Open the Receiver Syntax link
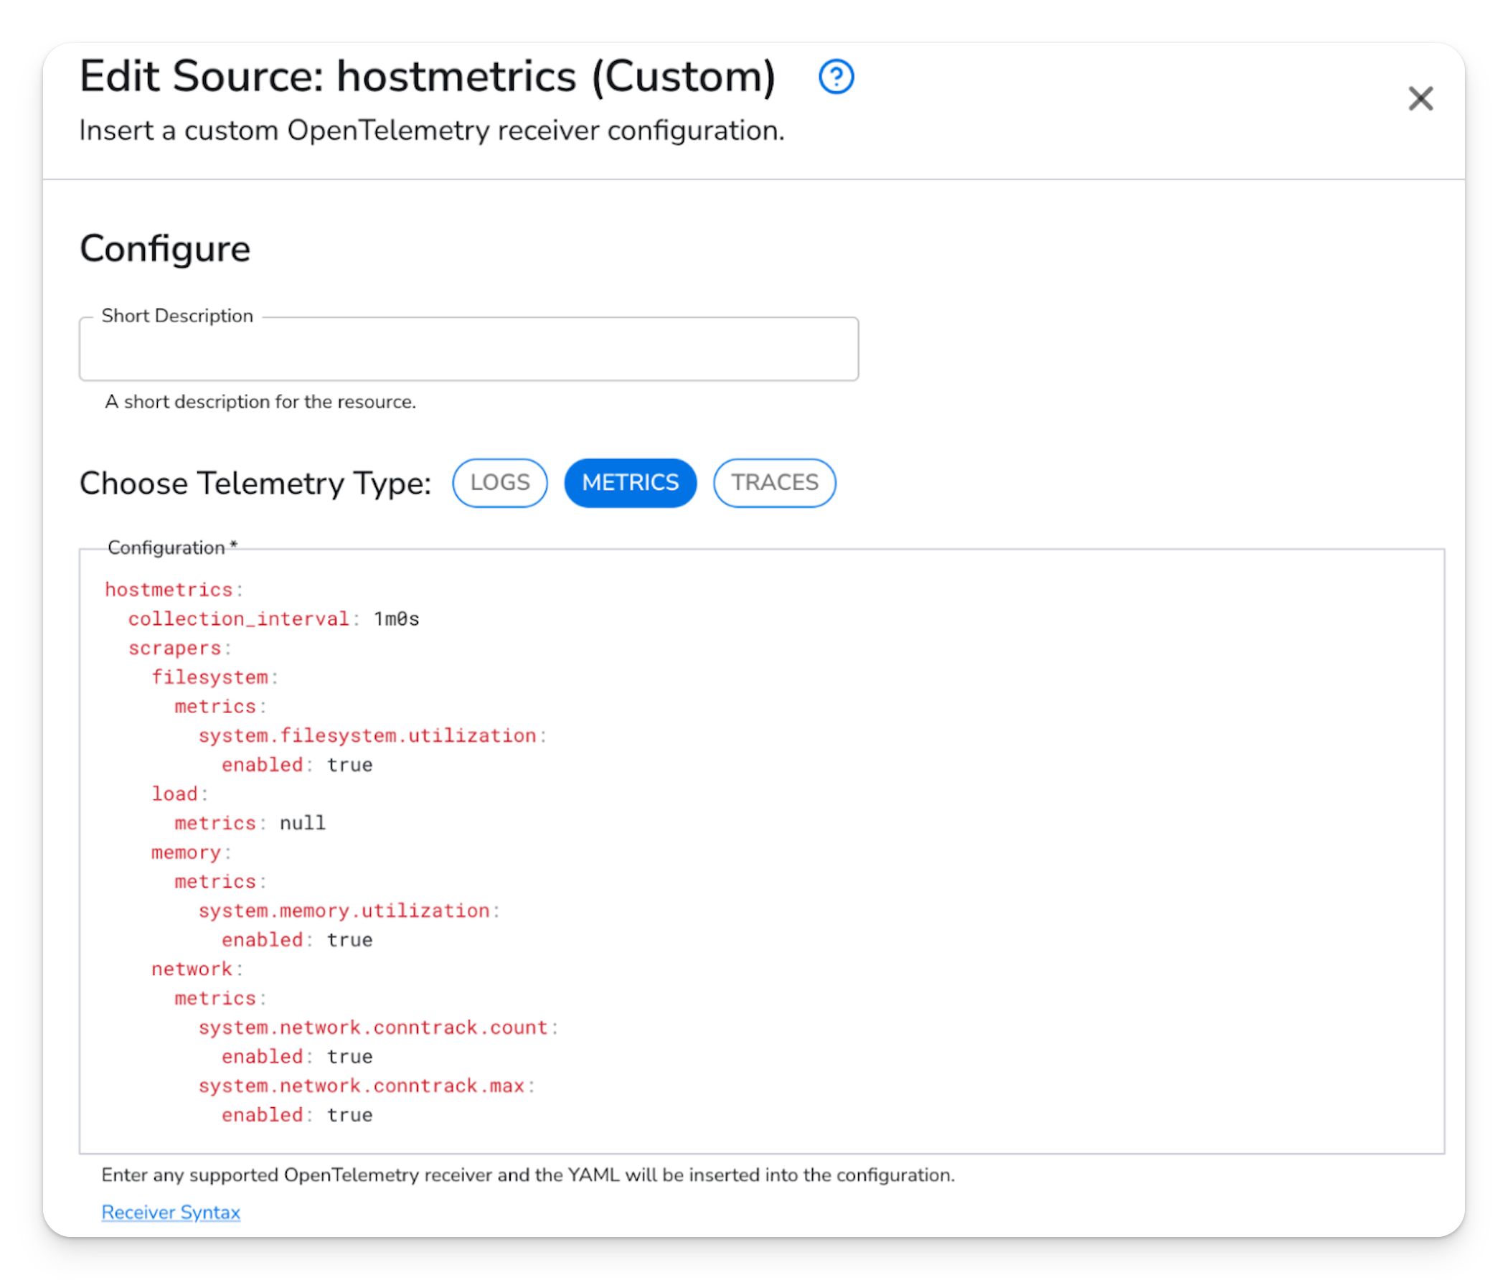 pos(171,1212)
